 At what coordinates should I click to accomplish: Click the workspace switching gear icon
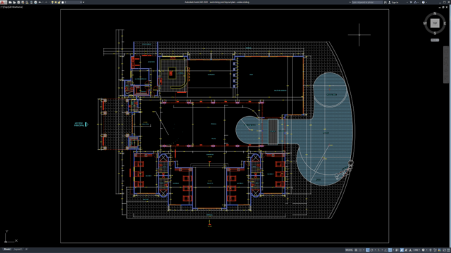[423, 250]
